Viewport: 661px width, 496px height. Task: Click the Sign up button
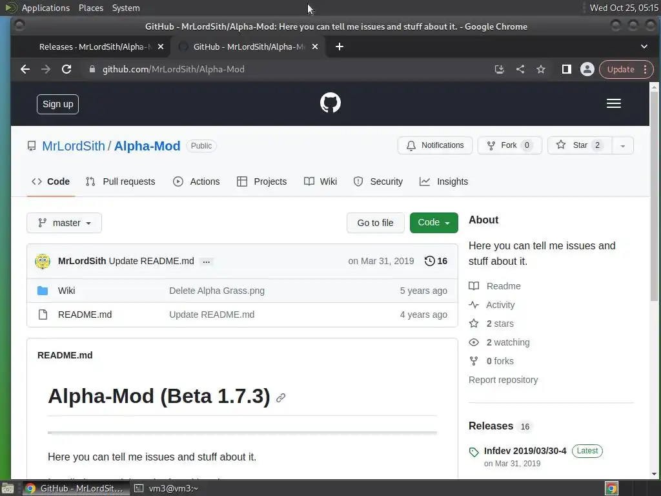click(x=57, y=104)
